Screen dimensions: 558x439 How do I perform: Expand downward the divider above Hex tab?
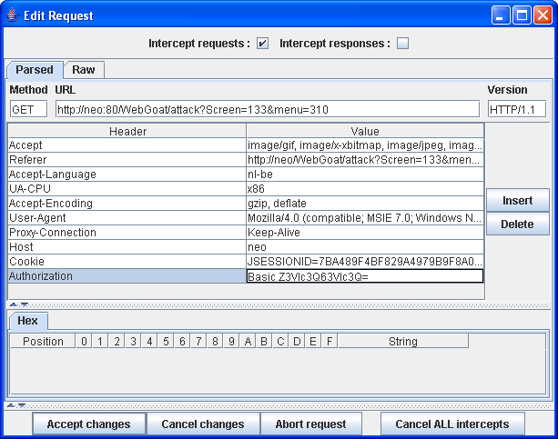tap(24, 304)
